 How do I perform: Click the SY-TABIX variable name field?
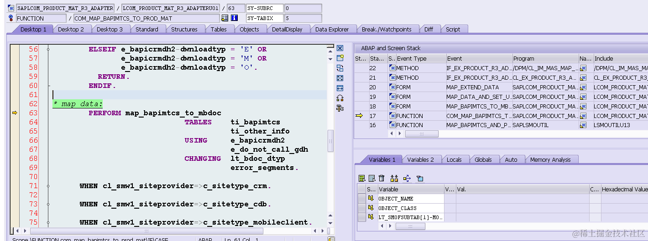tap(264, 18)
